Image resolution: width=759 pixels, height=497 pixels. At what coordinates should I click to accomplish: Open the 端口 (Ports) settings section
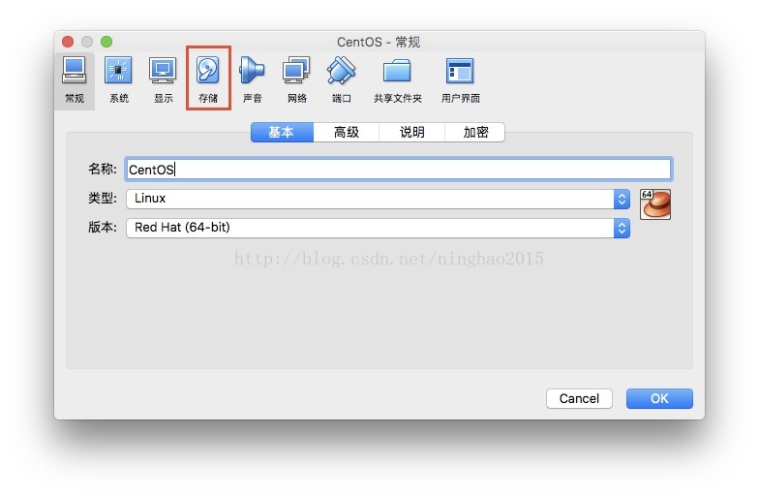point(341,79)
